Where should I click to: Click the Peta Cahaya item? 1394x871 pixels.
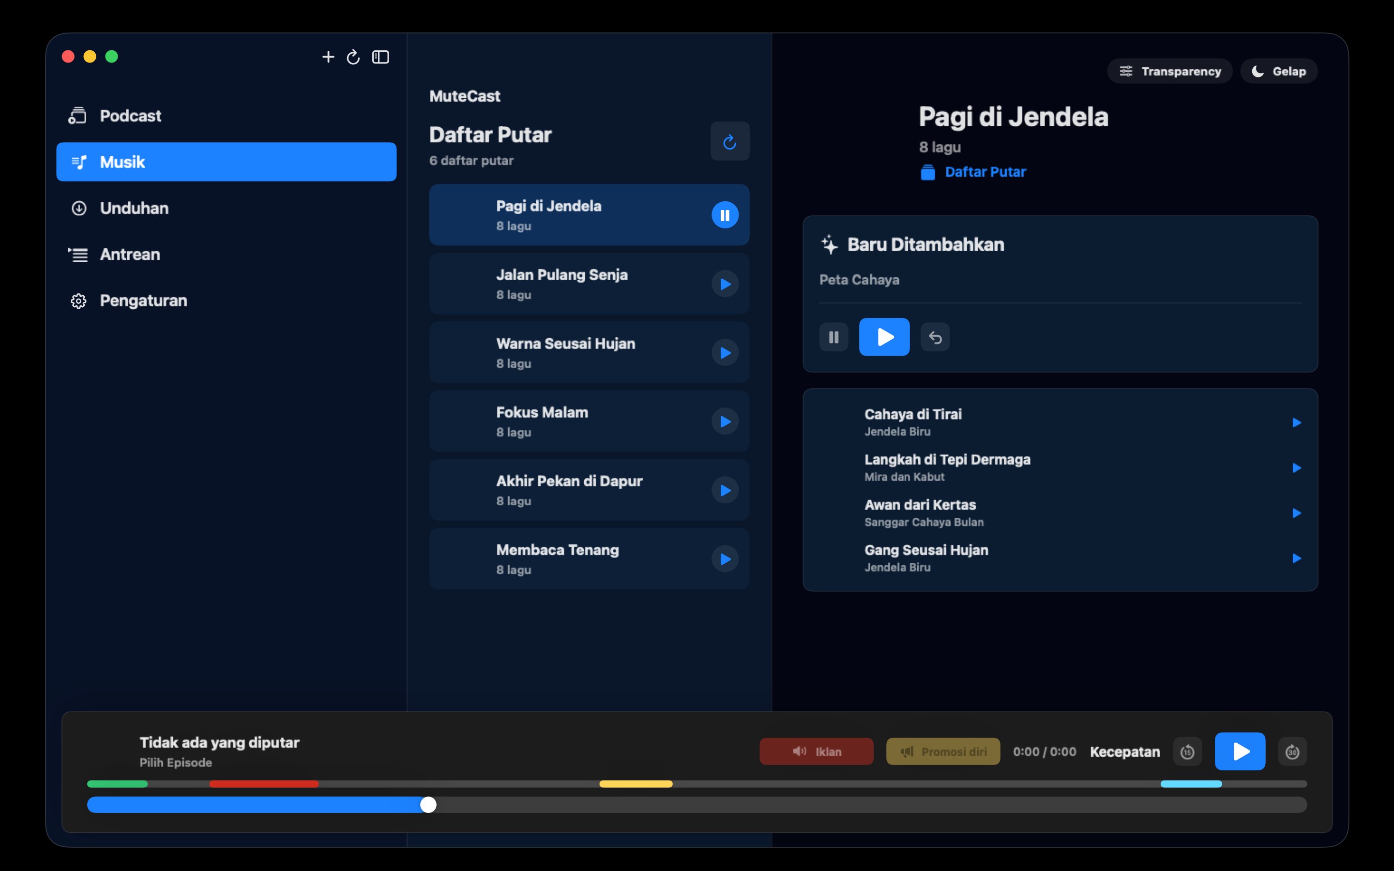click(859, 280)
